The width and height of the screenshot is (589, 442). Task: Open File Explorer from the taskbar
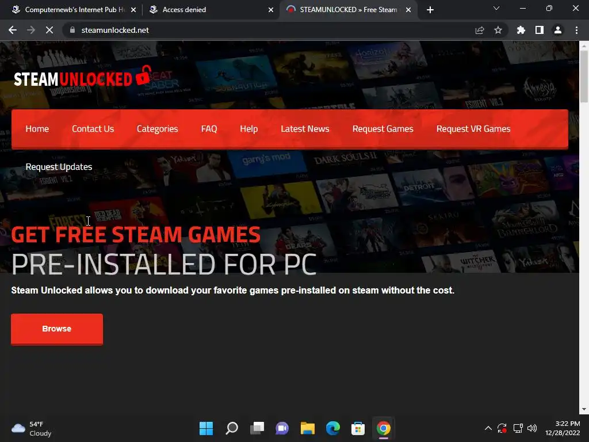tap(307, 428)
